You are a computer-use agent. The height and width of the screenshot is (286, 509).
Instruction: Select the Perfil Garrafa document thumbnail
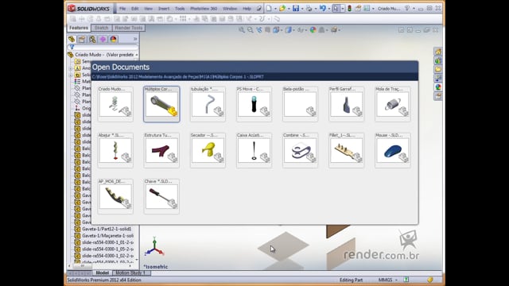(347, 104)
